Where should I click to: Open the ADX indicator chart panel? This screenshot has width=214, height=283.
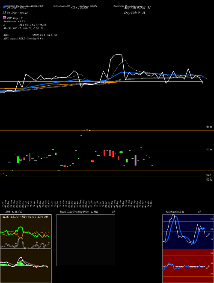(26, 232)
